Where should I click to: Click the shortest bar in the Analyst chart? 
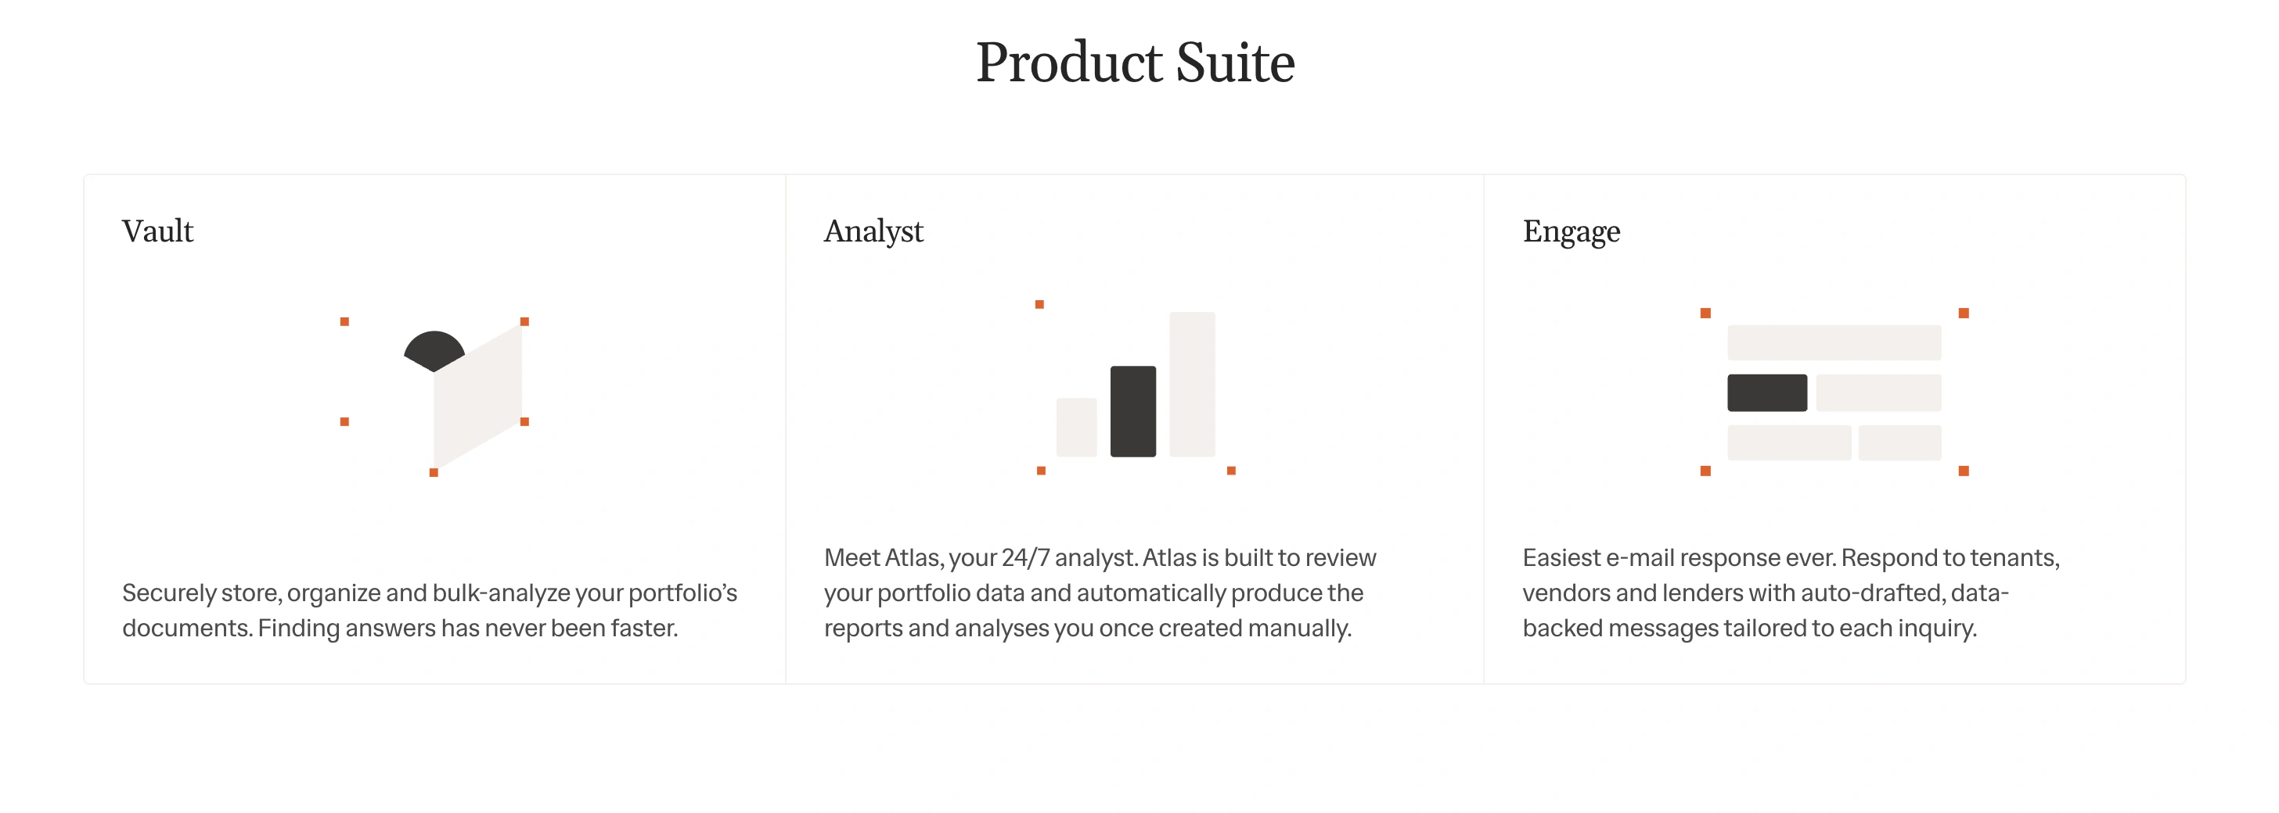1076,427
